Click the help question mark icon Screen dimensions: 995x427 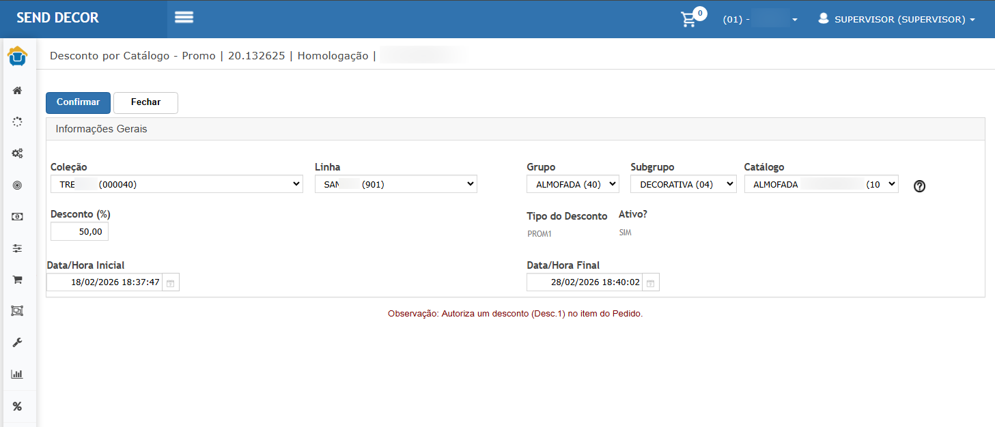919,186
